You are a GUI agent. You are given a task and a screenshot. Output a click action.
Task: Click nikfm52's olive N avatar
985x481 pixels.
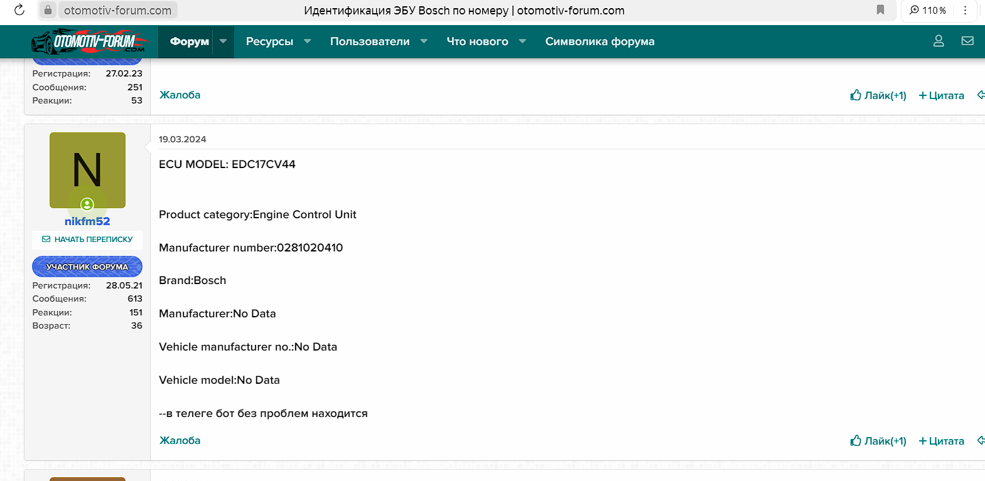point(87,169)
